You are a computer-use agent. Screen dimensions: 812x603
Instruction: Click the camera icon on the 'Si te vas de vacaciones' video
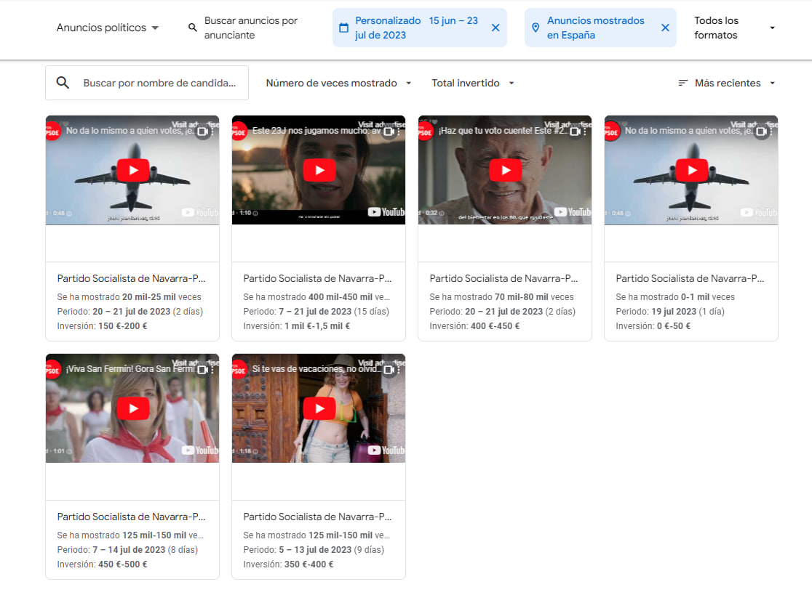(389, 370)
